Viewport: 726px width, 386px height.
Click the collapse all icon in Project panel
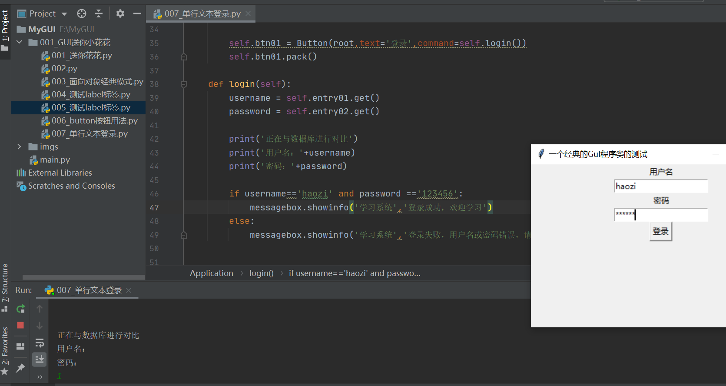point(99,13)
